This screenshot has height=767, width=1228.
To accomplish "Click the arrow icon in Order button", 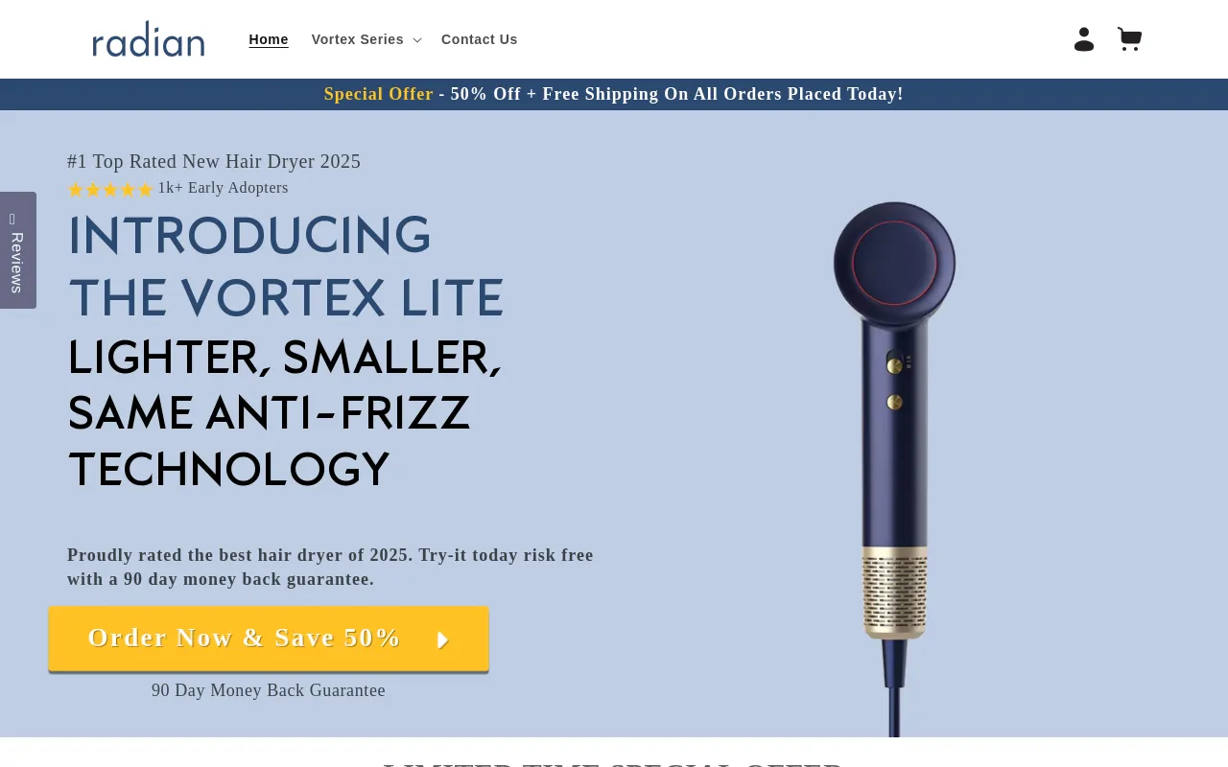I will click(442, 639).
